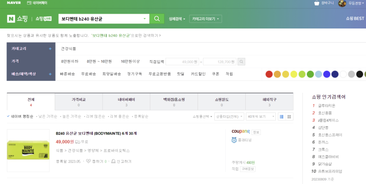
Task: Toggle 핫딜 filter
Action: [x=180, y=74]
